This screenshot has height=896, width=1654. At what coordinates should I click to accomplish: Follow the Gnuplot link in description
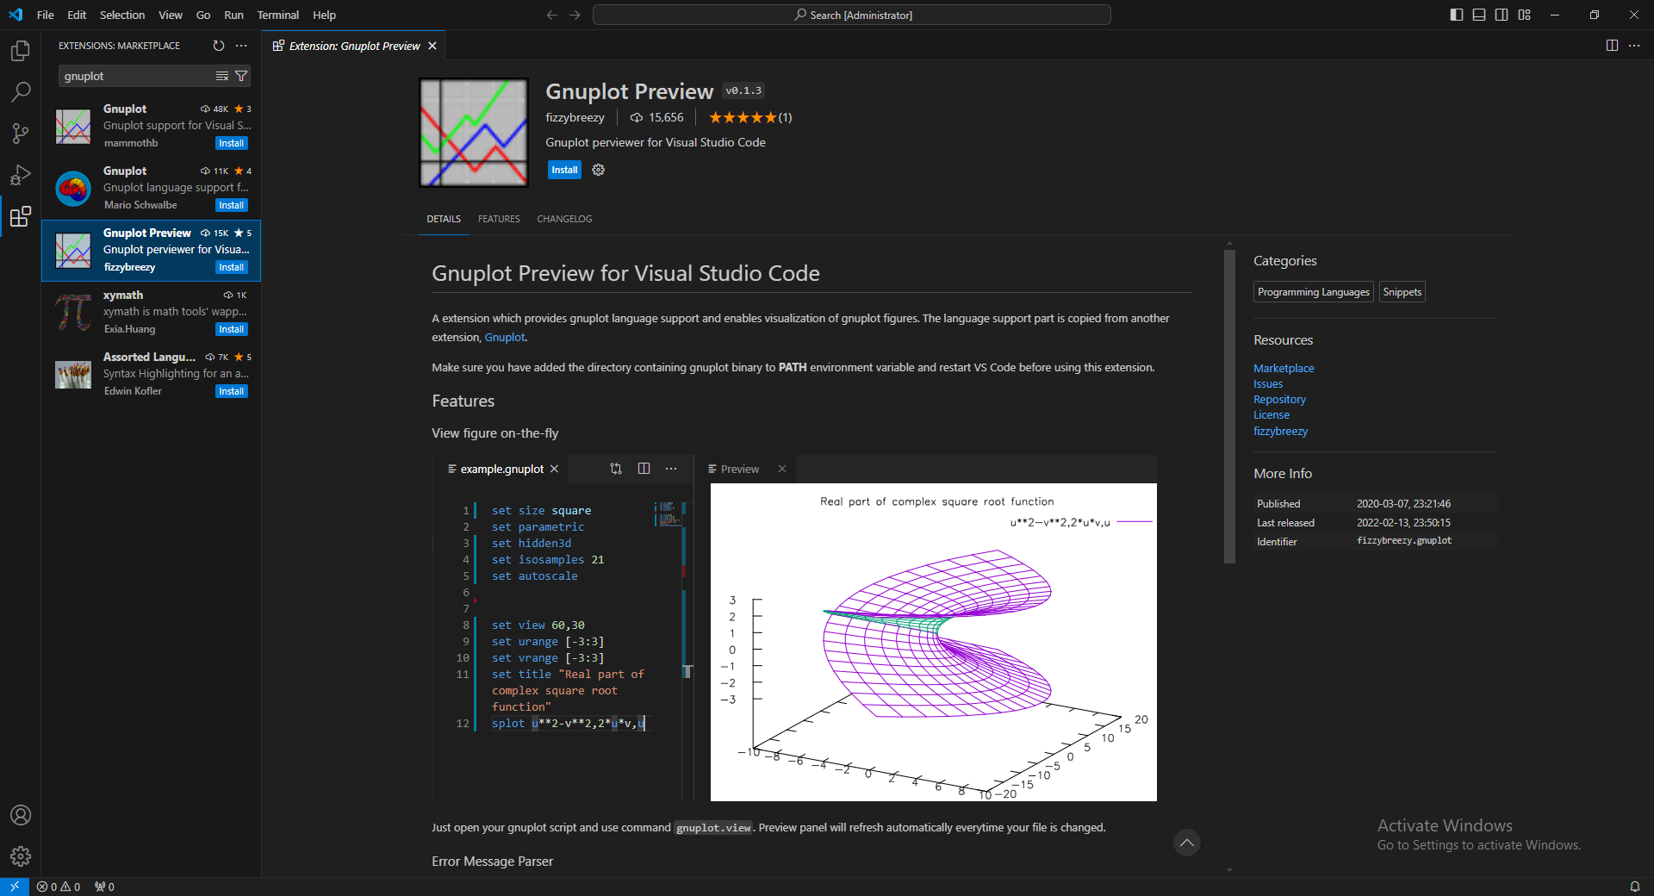[x=504, y=337]
